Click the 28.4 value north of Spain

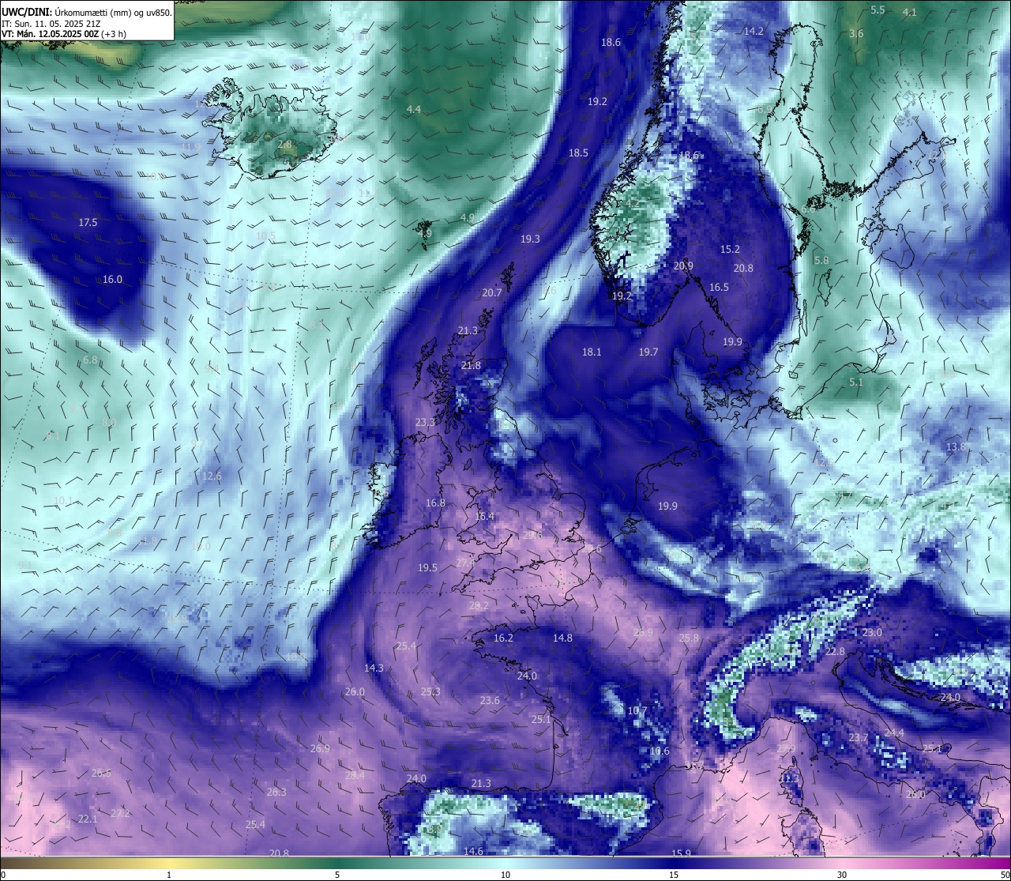tap(355, 776)
